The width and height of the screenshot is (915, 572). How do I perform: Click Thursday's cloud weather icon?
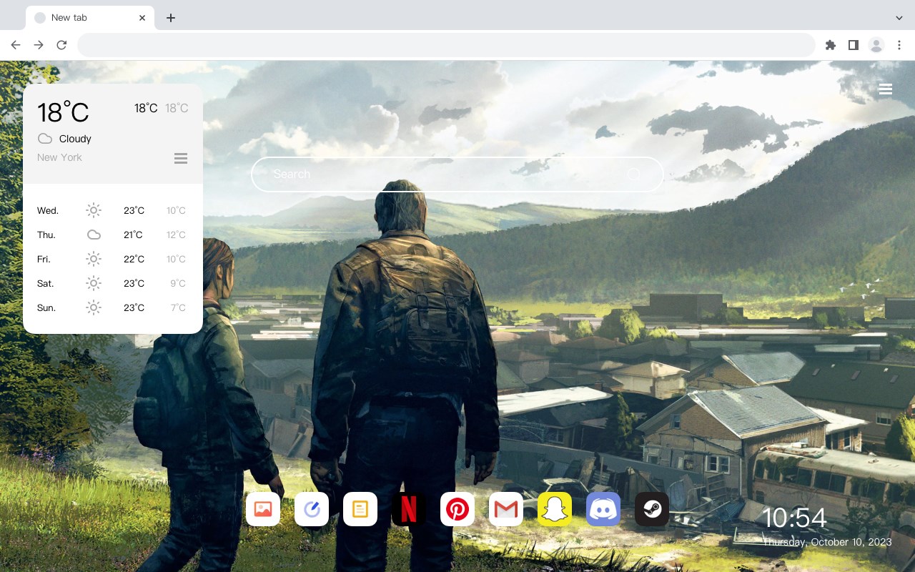tap(94, 235)
